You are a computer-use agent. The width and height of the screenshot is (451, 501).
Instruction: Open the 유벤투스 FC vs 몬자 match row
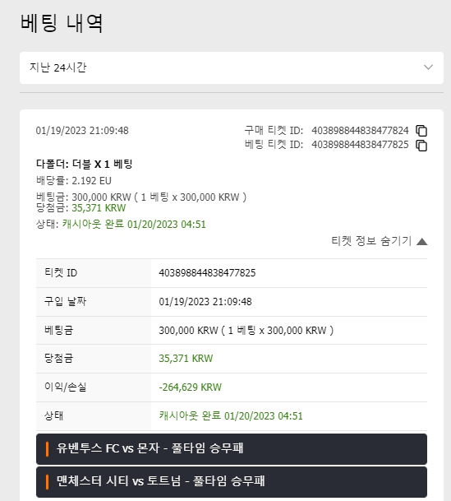point(232,448)
